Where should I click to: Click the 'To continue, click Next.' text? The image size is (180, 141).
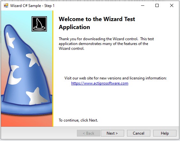point(78,120)
